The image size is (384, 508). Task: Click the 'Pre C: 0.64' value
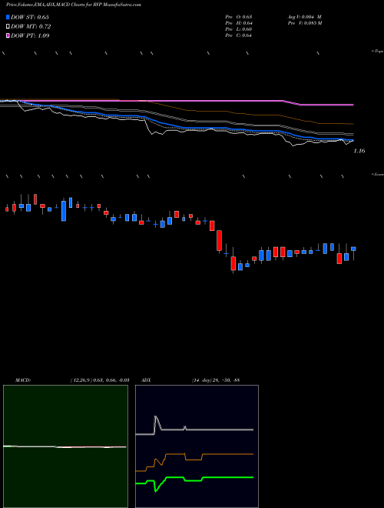(239, 35)
